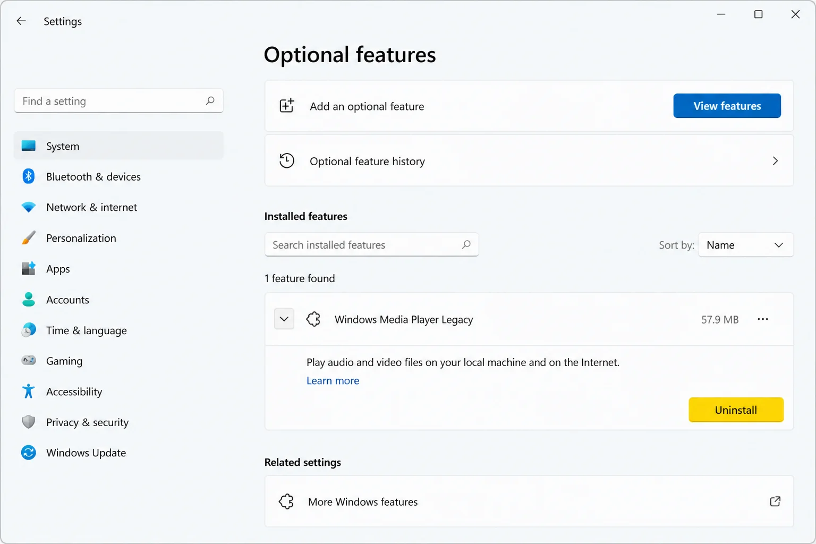Click the Bluetooth icon in sidebar
Viewport: 816px width, 544px height.
(29, 176)
